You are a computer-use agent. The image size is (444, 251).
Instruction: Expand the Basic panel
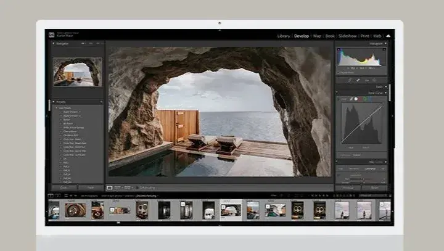(385, 87)
